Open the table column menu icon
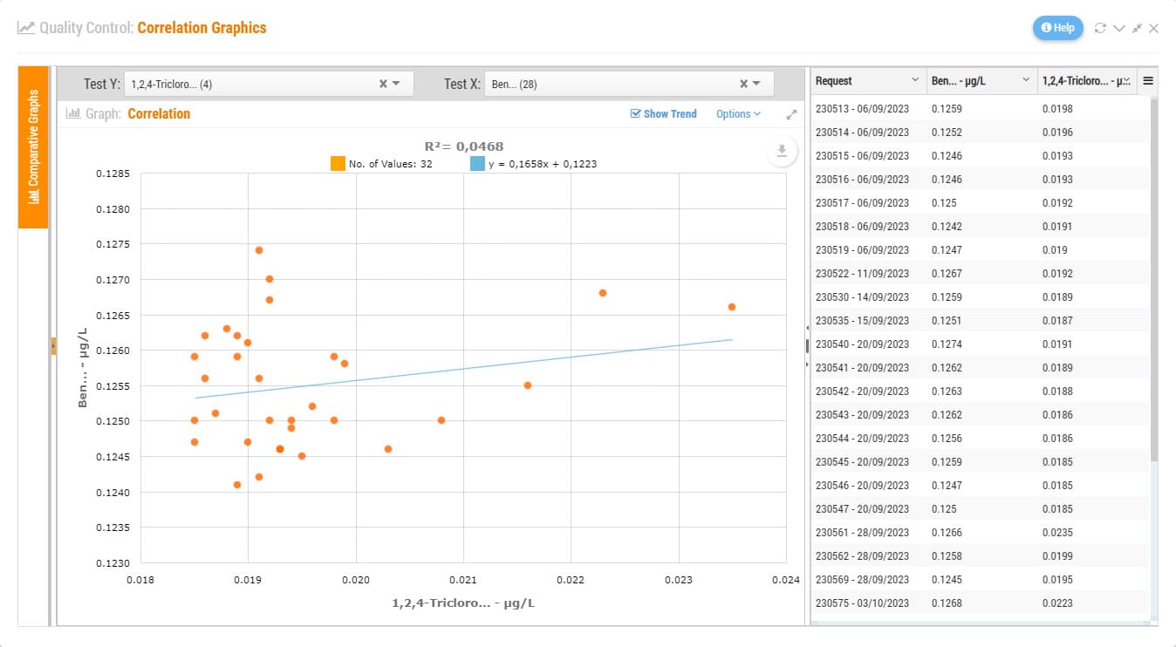 (x=1148, y=80)
